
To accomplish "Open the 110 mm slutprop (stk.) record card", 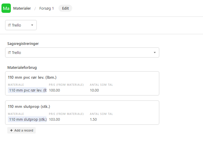I will [x=82, y=113].
